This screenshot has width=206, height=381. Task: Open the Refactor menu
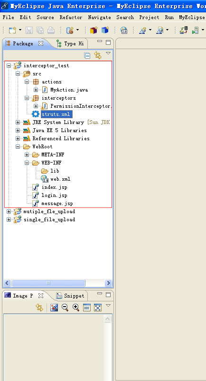click(71, 17)
